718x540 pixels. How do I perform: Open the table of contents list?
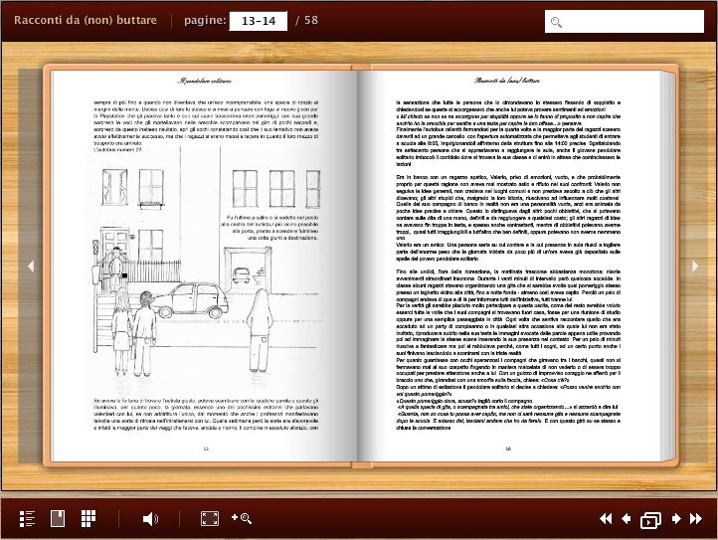27,518
